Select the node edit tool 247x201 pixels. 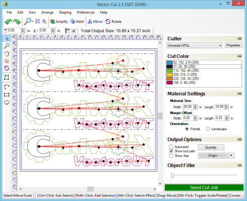[7, 77]
